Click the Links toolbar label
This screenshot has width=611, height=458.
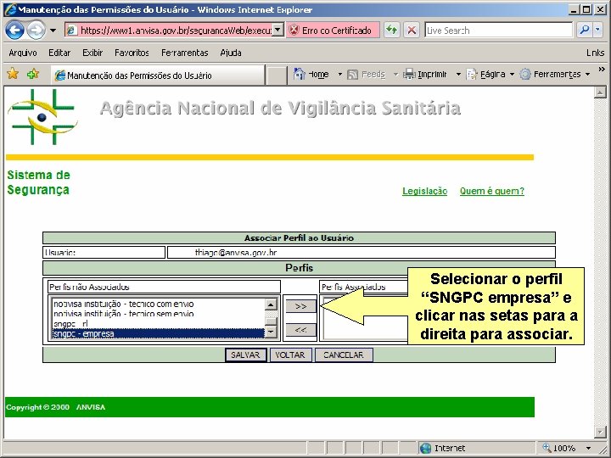[595, 53]
